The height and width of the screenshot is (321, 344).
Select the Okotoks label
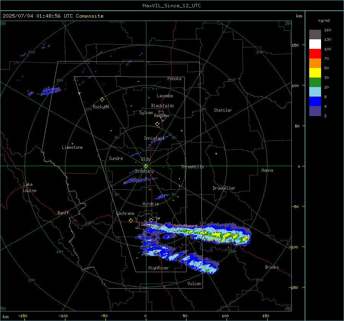click(x=153, y=255)
